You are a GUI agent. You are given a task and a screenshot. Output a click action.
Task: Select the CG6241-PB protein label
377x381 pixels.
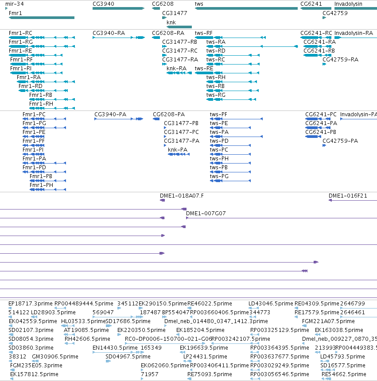click(x=321, y=132)
